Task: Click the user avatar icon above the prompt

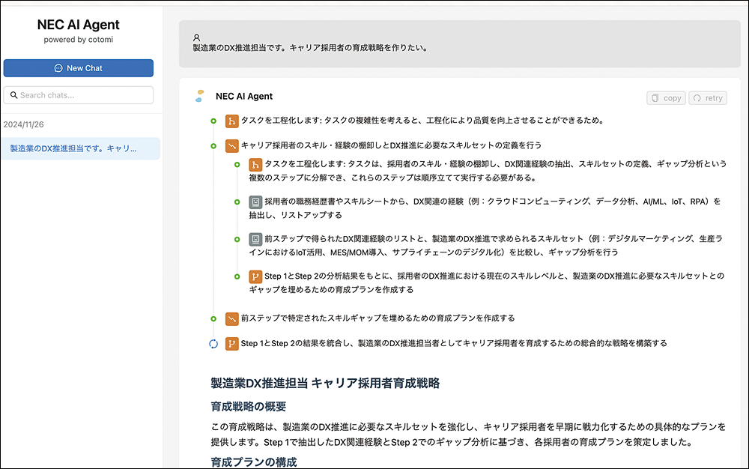Action: coord(197,37)
